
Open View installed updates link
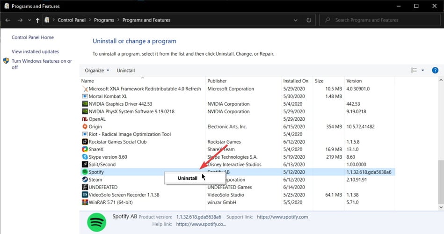(35, 51)
